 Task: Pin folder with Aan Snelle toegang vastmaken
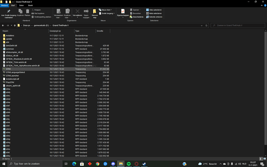[9, 14]
